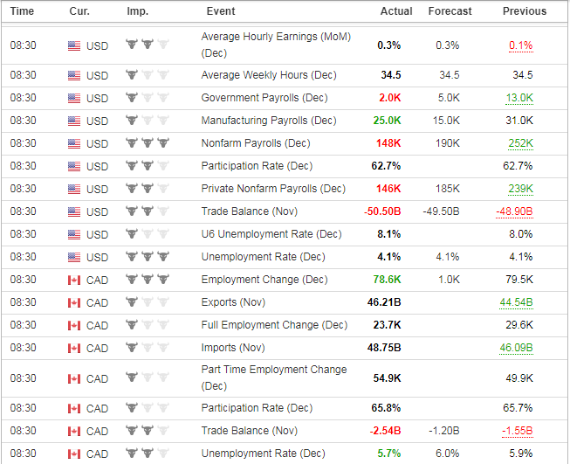
Task: Click the bull importance icons for Trade Balance CAD
Action: click(147, 431)
